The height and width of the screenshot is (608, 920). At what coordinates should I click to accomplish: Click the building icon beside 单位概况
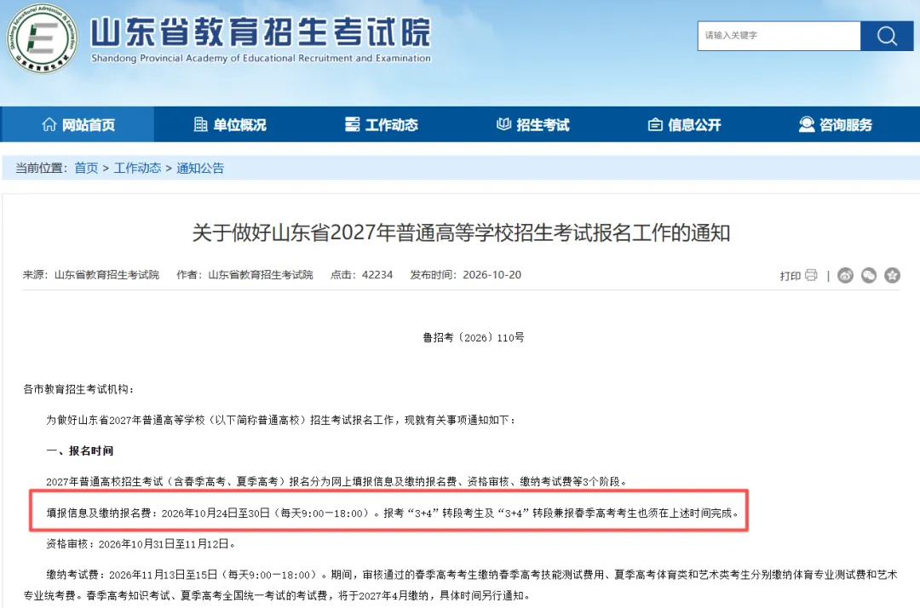(201, 124)
